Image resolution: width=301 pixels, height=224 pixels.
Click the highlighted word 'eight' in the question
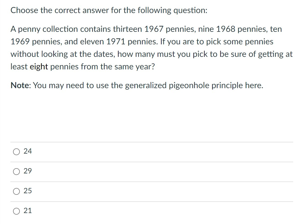[x=39, y=67]
